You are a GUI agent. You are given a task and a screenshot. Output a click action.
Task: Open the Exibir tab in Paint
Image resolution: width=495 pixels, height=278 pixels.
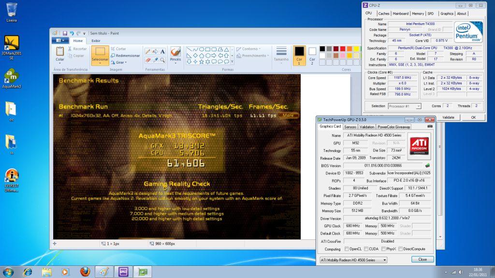point(96,41)
